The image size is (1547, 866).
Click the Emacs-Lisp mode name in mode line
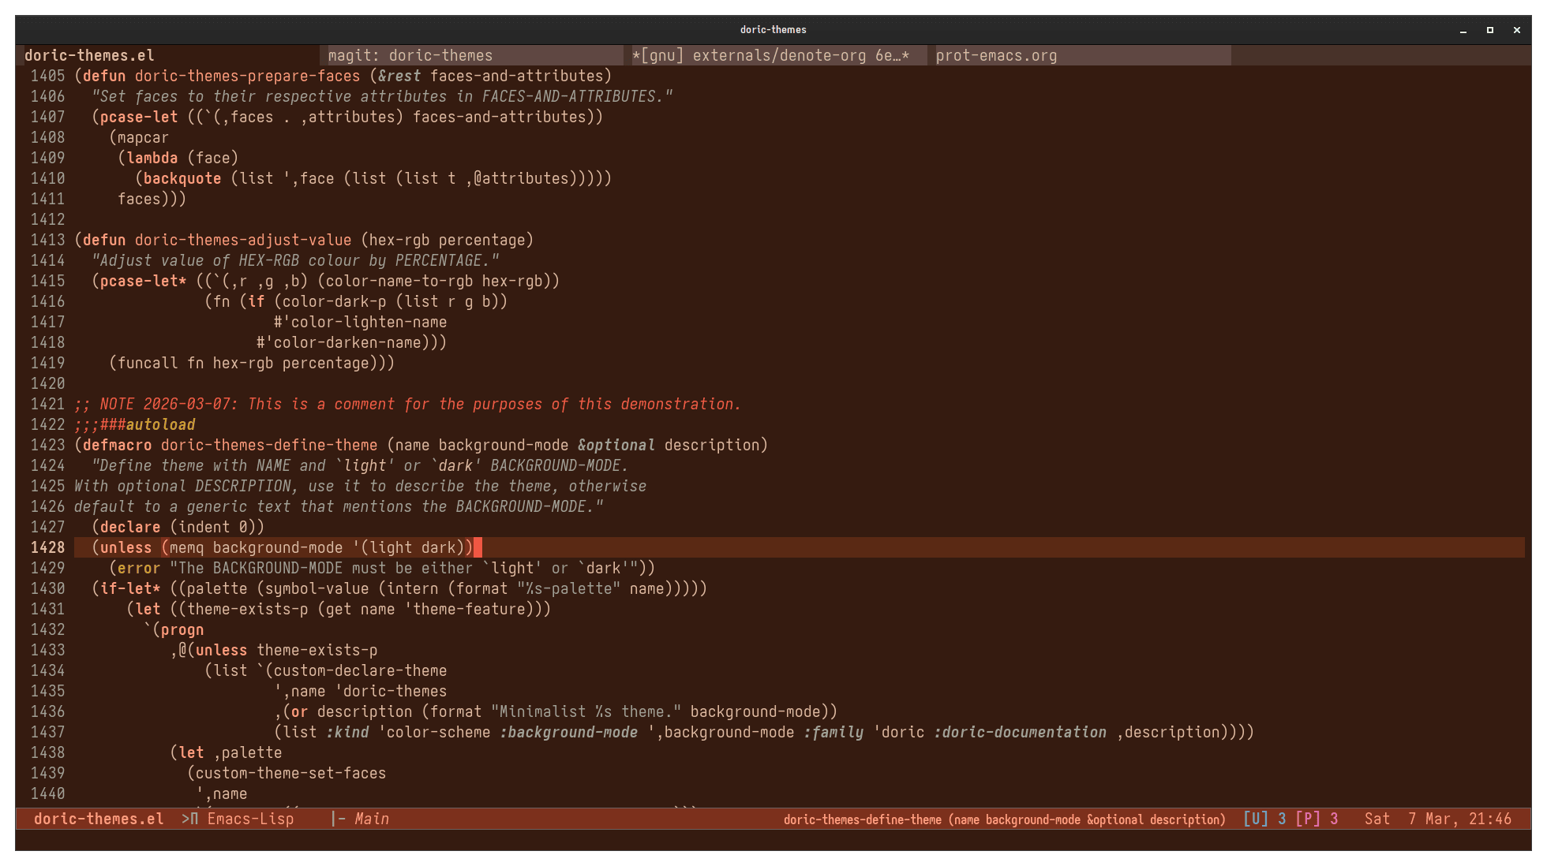pos(250,819)
